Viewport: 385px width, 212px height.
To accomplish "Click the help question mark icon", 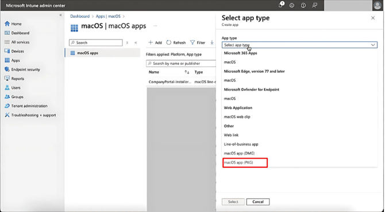I will point(303,5).
